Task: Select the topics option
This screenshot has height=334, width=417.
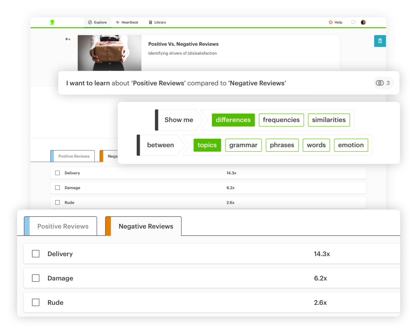Action: [x=207, y=145]
